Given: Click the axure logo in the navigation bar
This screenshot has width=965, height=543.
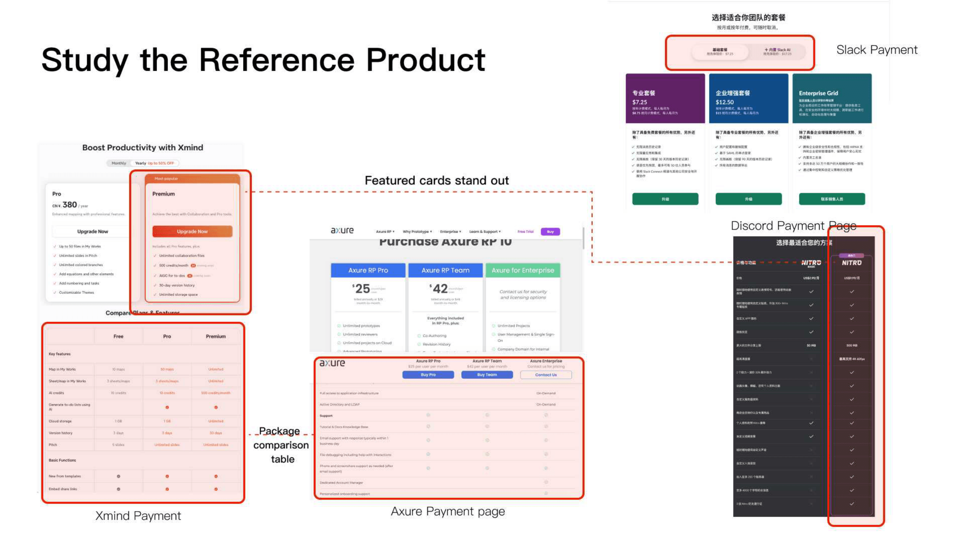Looking at the screenshot, I should (x=342, y=230).
